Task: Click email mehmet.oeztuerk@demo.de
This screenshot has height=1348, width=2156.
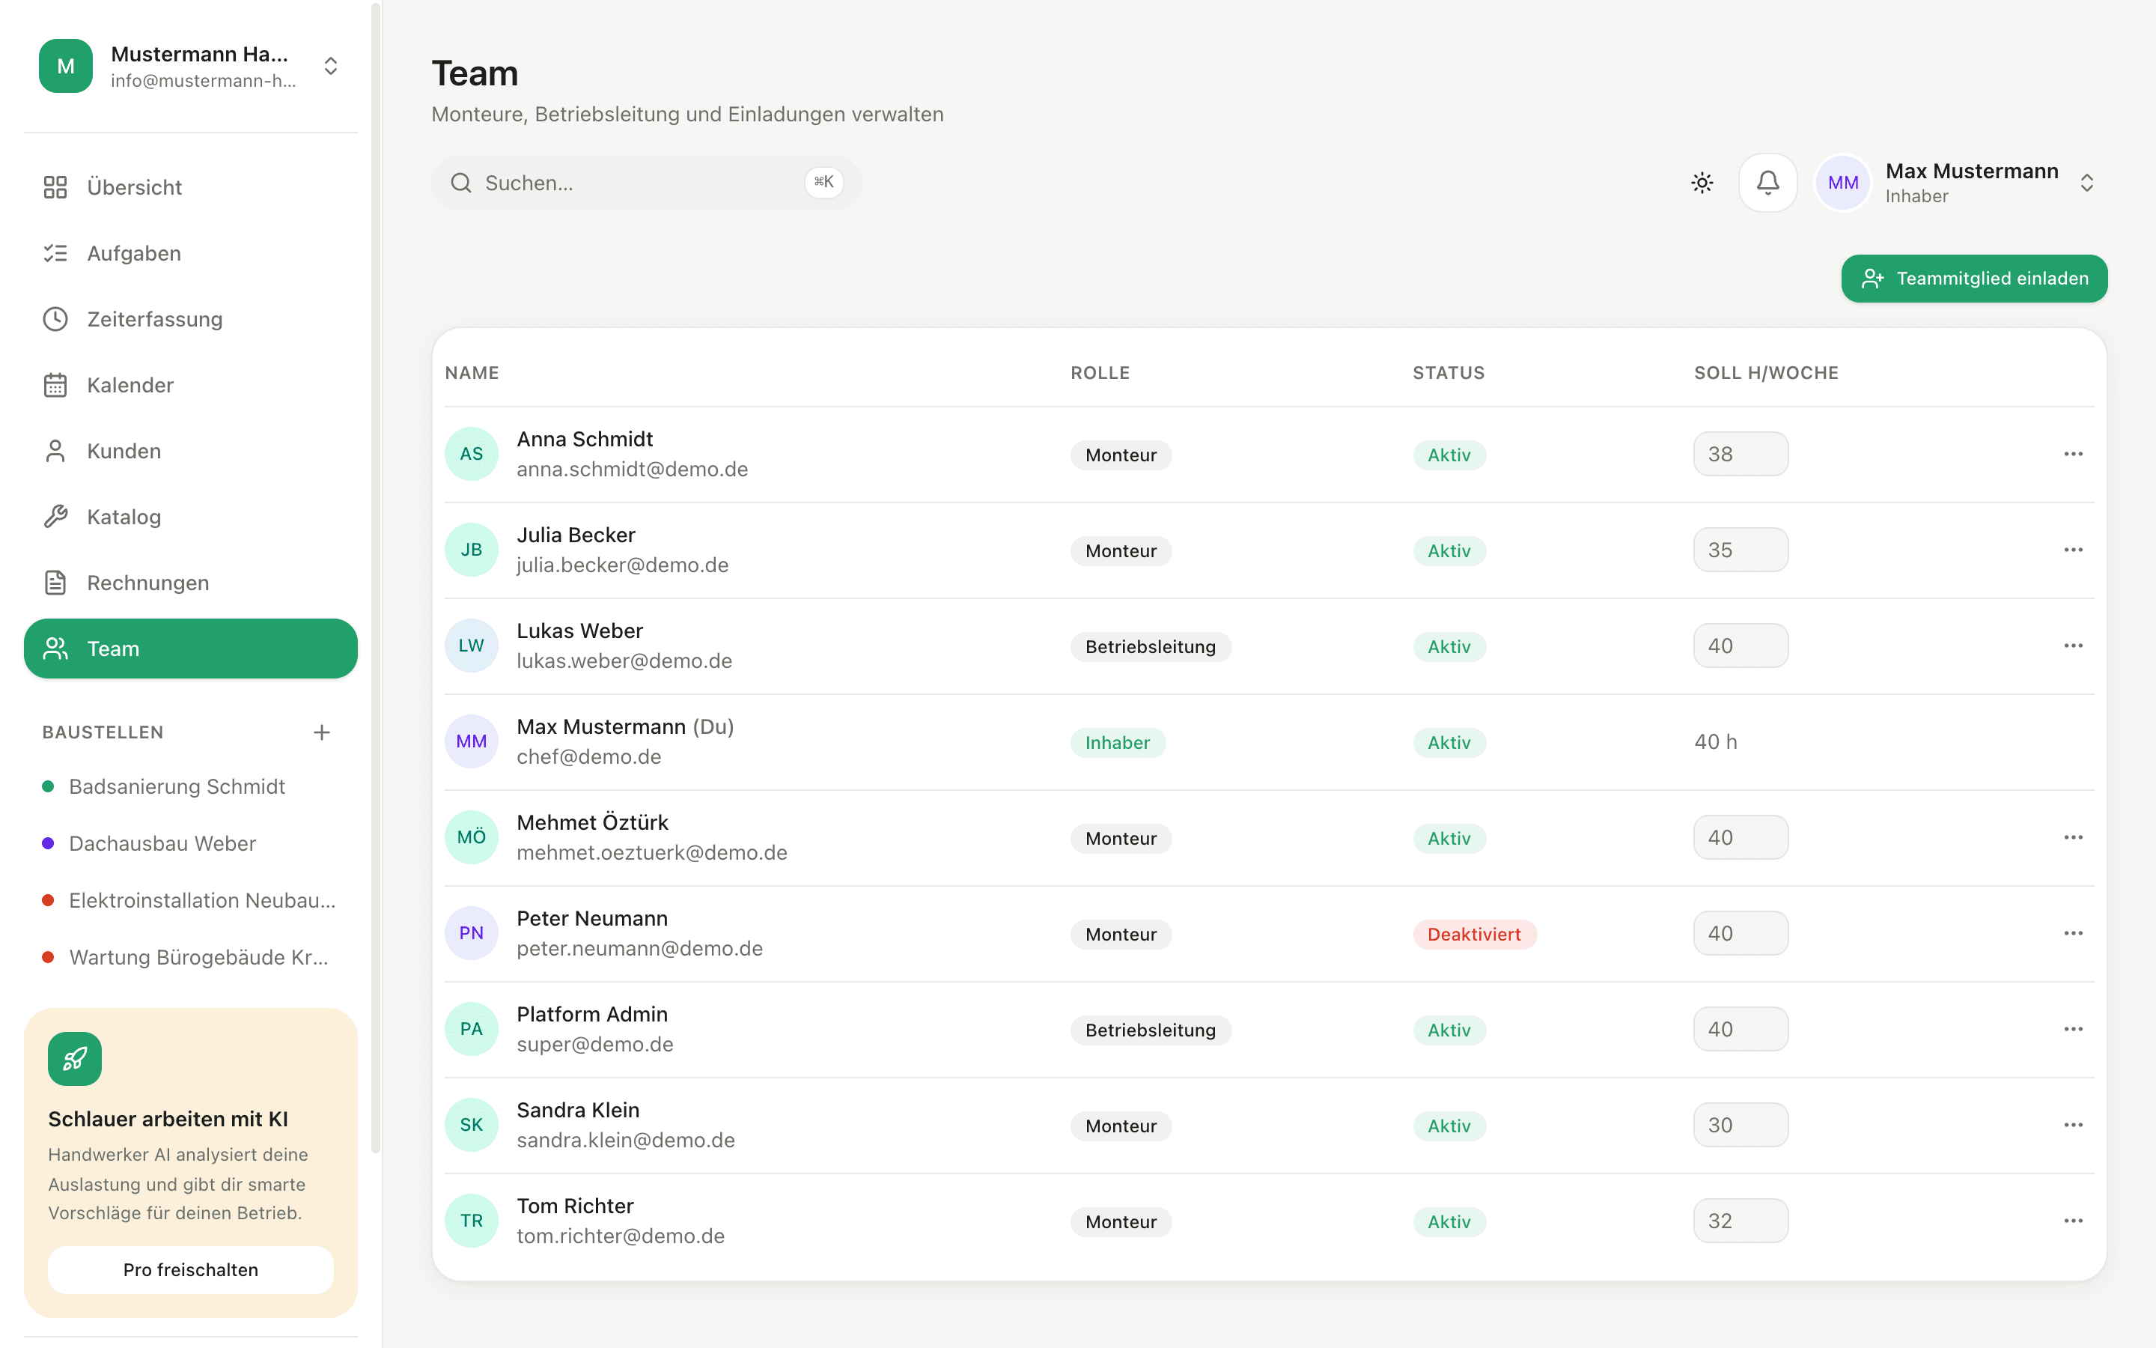Action: pos(652,852)
